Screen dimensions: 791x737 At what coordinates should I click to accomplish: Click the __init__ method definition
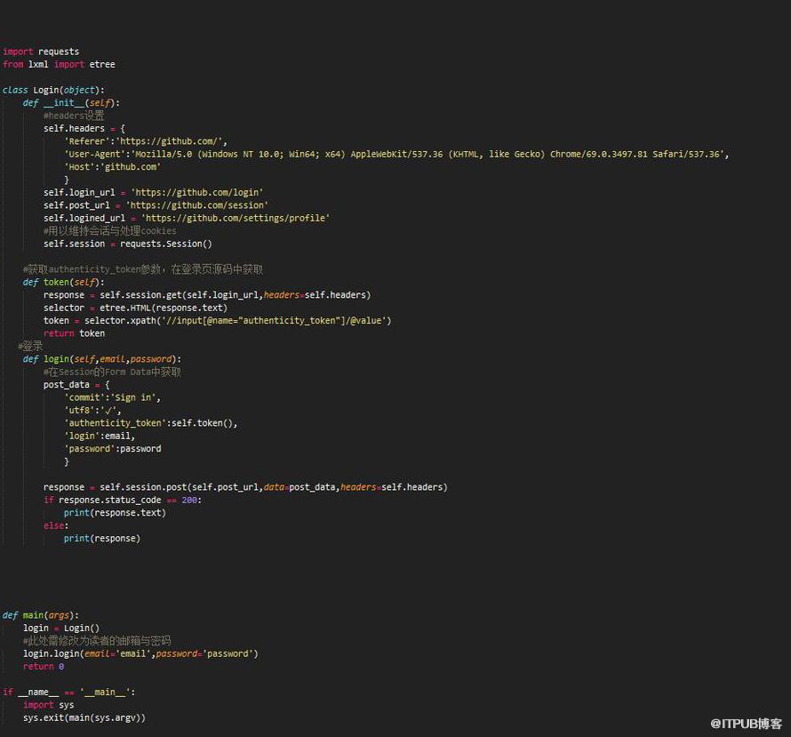[71, 103]
